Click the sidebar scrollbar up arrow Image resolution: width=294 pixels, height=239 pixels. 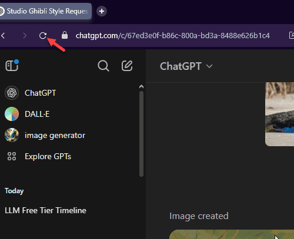141,86
